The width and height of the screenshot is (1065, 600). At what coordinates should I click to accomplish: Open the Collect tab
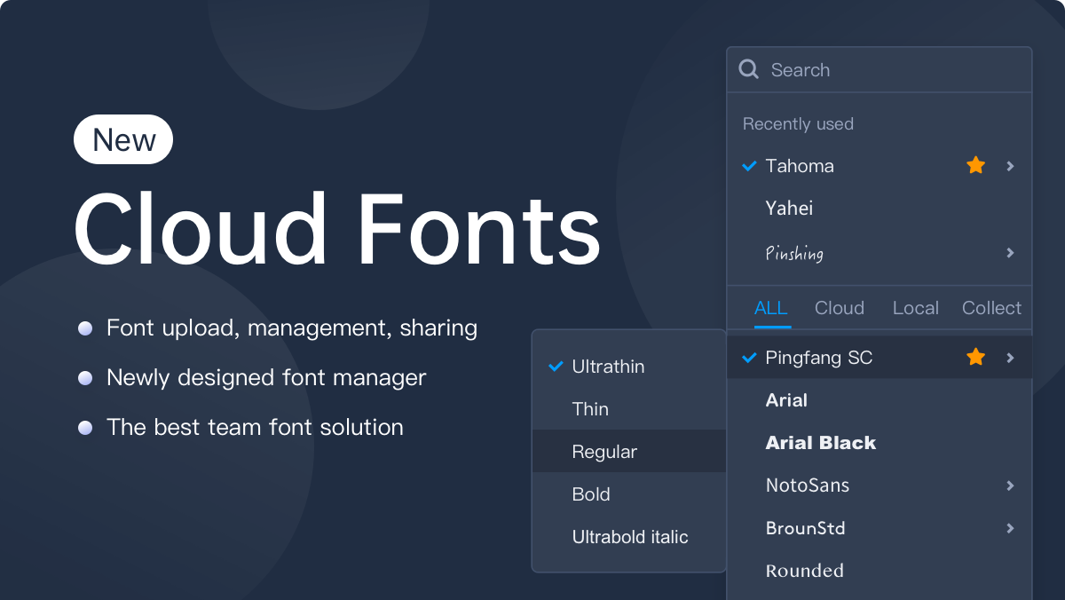[x=991, y=308]
